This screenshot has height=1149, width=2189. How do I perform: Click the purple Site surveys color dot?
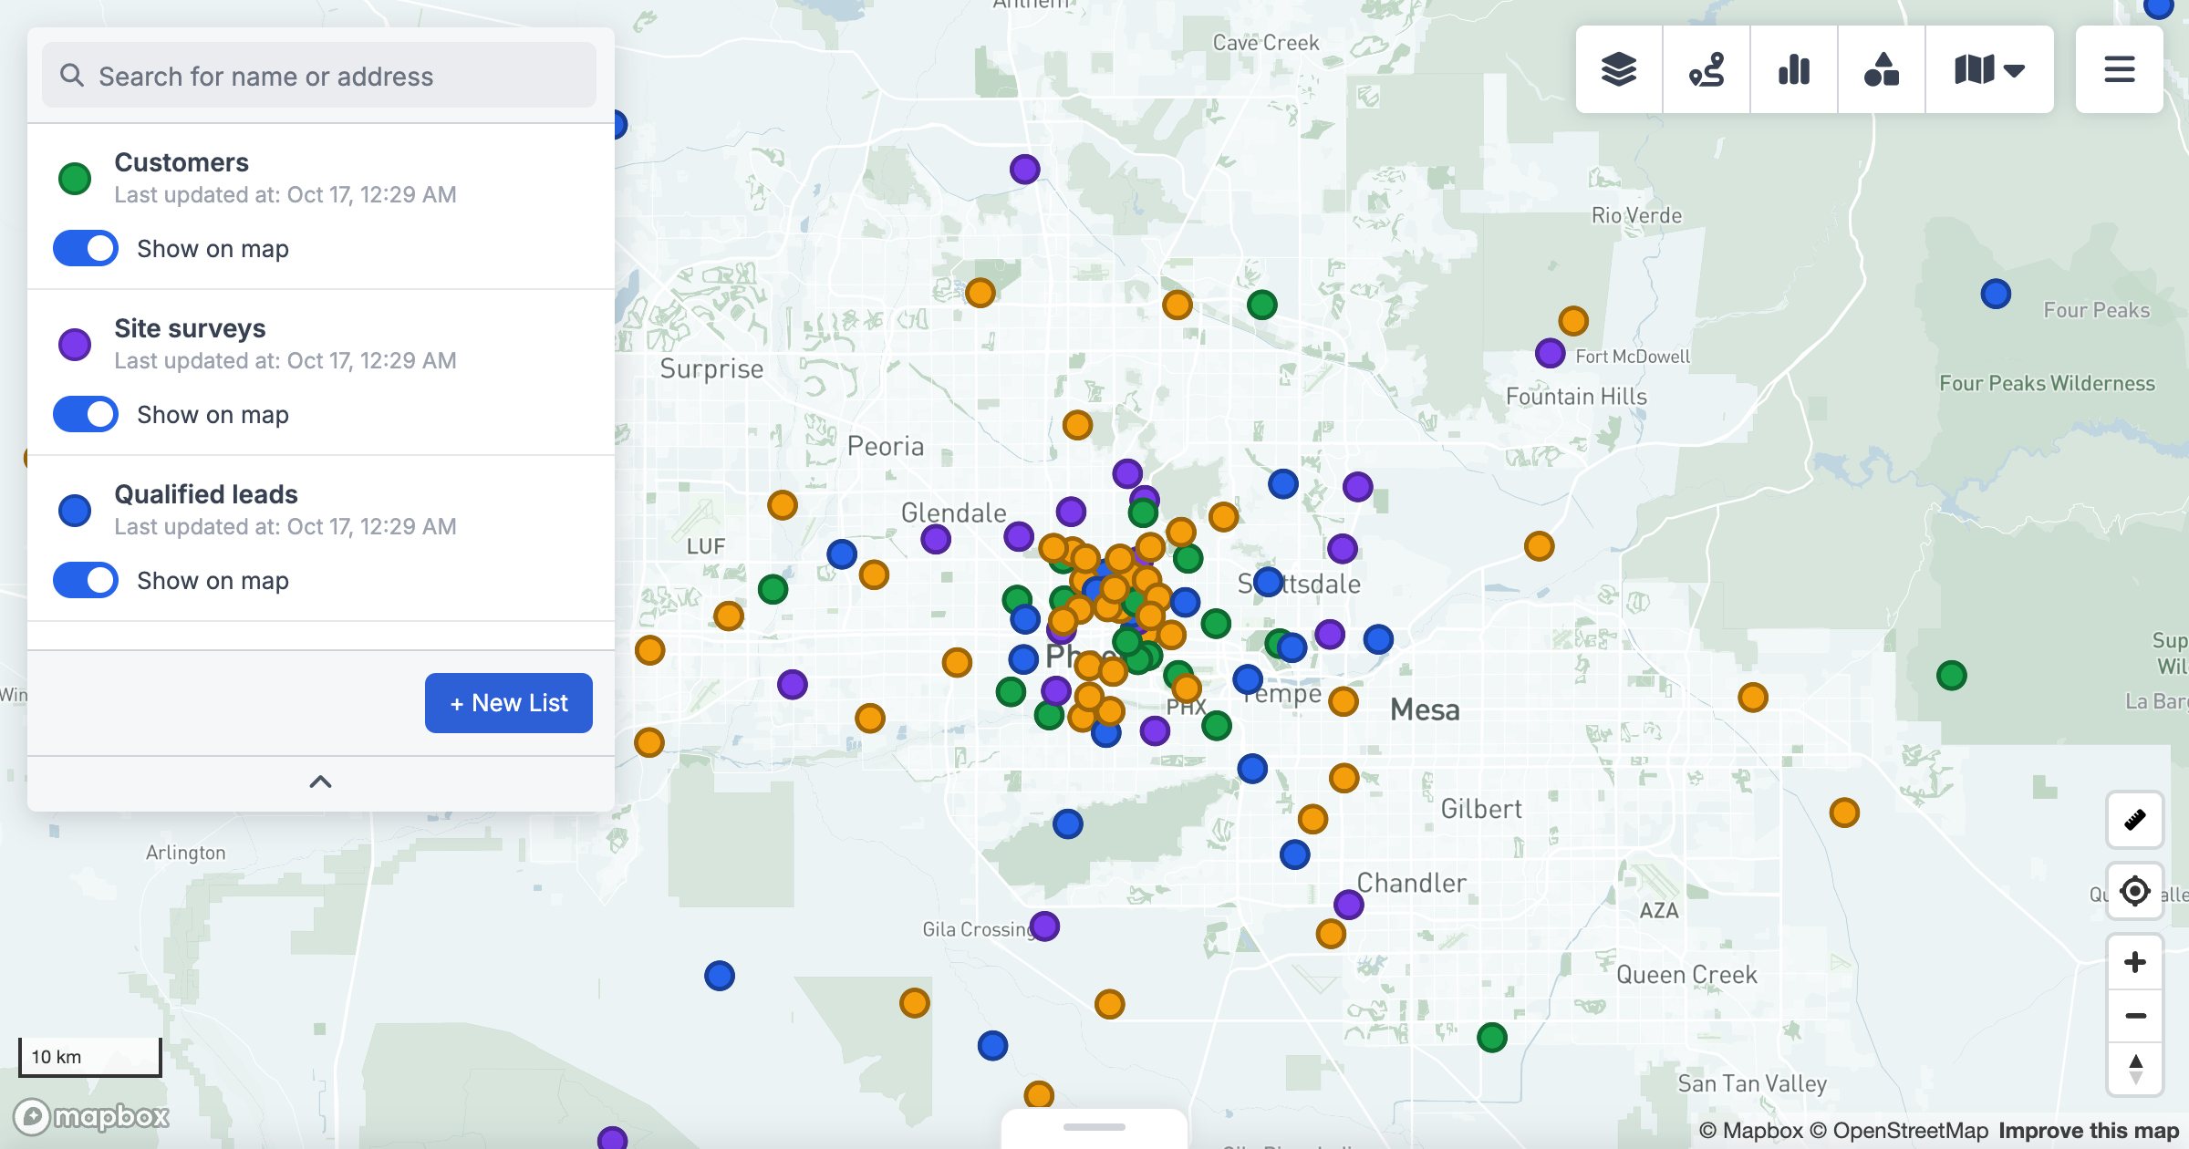(x=75, y=344)
